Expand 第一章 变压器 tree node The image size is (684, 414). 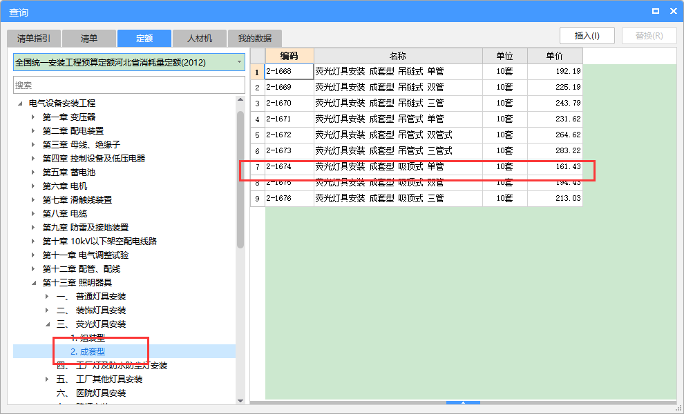coord(33,117)
